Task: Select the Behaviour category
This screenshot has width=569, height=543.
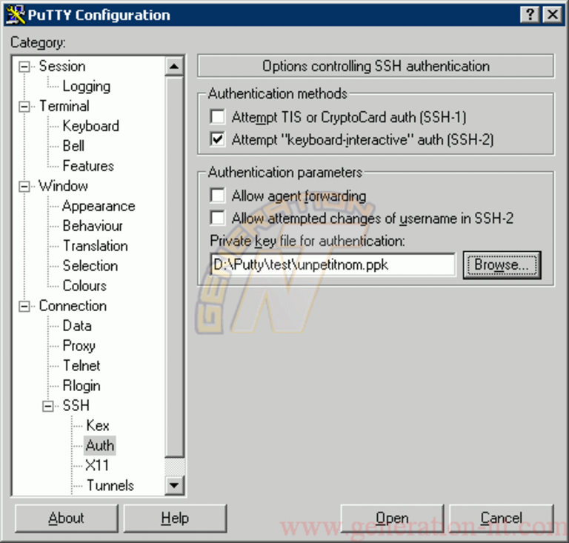Action: tap(93, 226)
